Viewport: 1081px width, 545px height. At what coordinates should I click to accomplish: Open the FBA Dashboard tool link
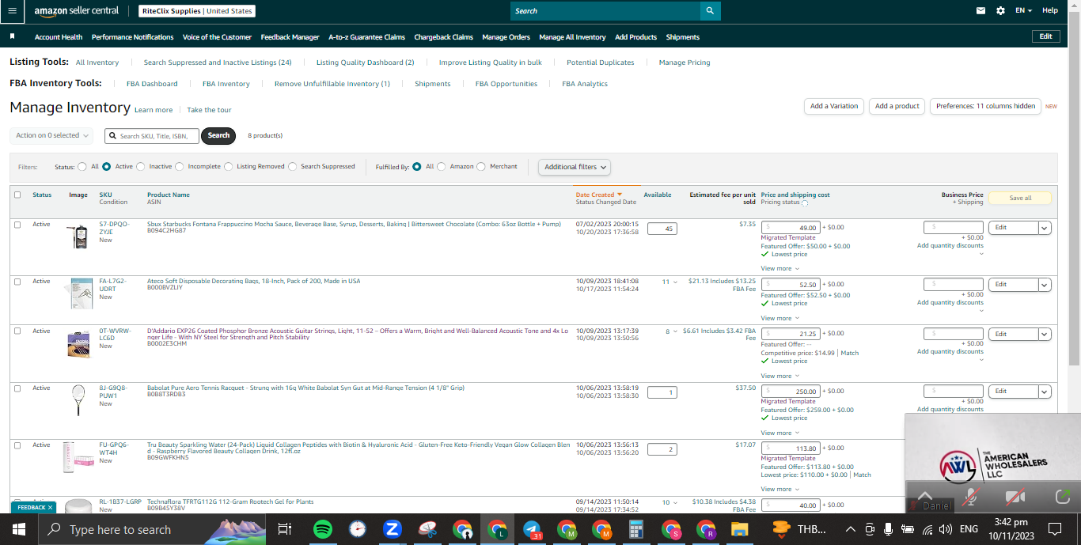click(152, 84)
